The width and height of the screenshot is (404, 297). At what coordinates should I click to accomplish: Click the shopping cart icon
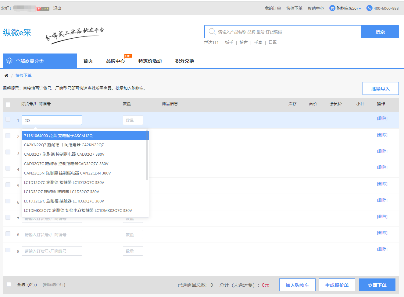pyautogui.click(x=332, y=8)
